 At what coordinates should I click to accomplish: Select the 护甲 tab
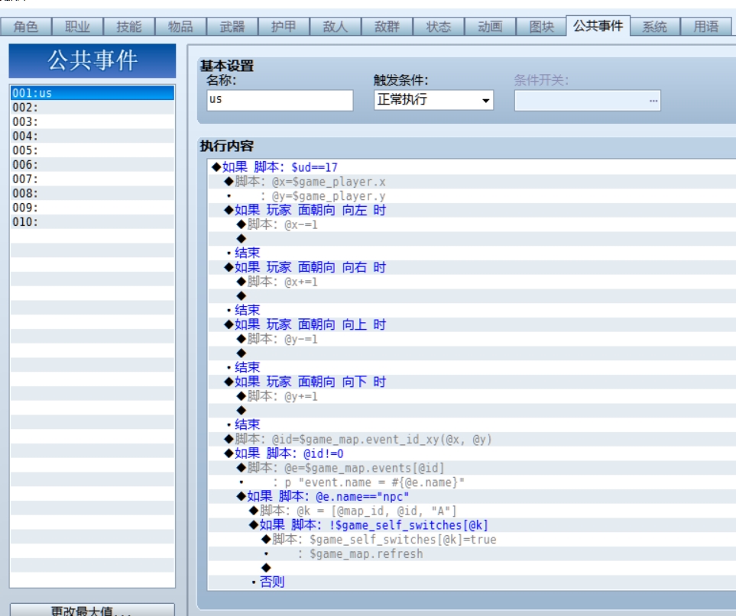click(284, 27)
